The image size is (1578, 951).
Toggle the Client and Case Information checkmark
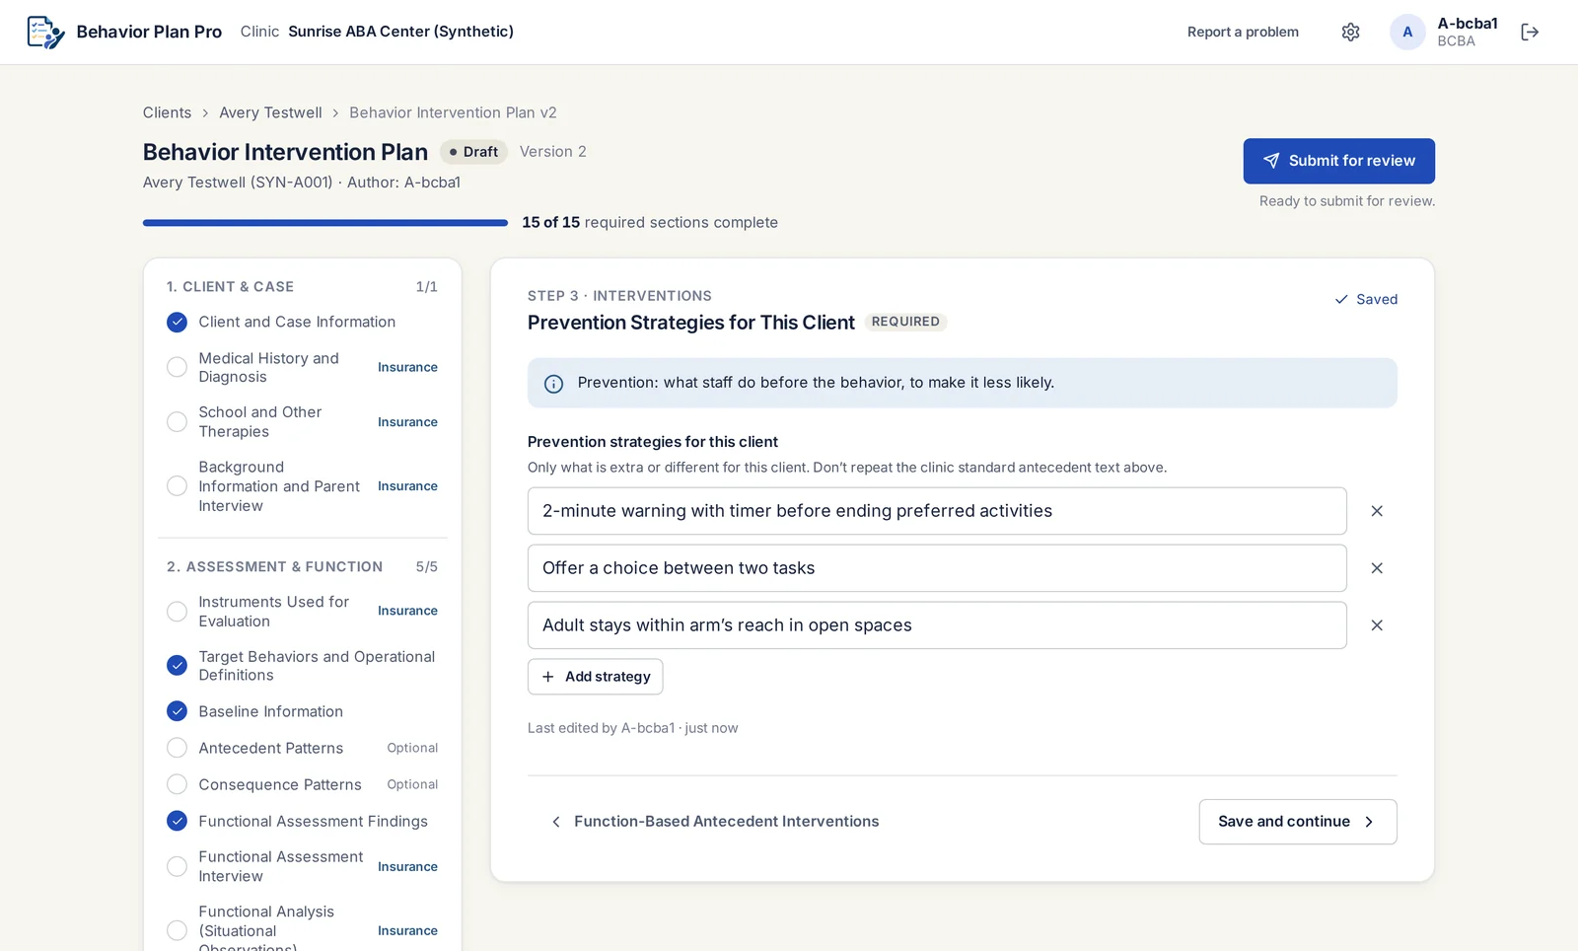pyautogui.click(x=177, y=322)
